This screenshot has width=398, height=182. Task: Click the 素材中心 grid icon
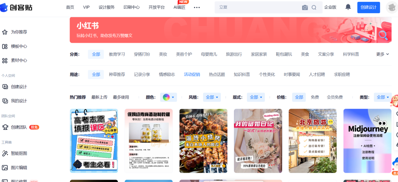[x=4, y=61]
